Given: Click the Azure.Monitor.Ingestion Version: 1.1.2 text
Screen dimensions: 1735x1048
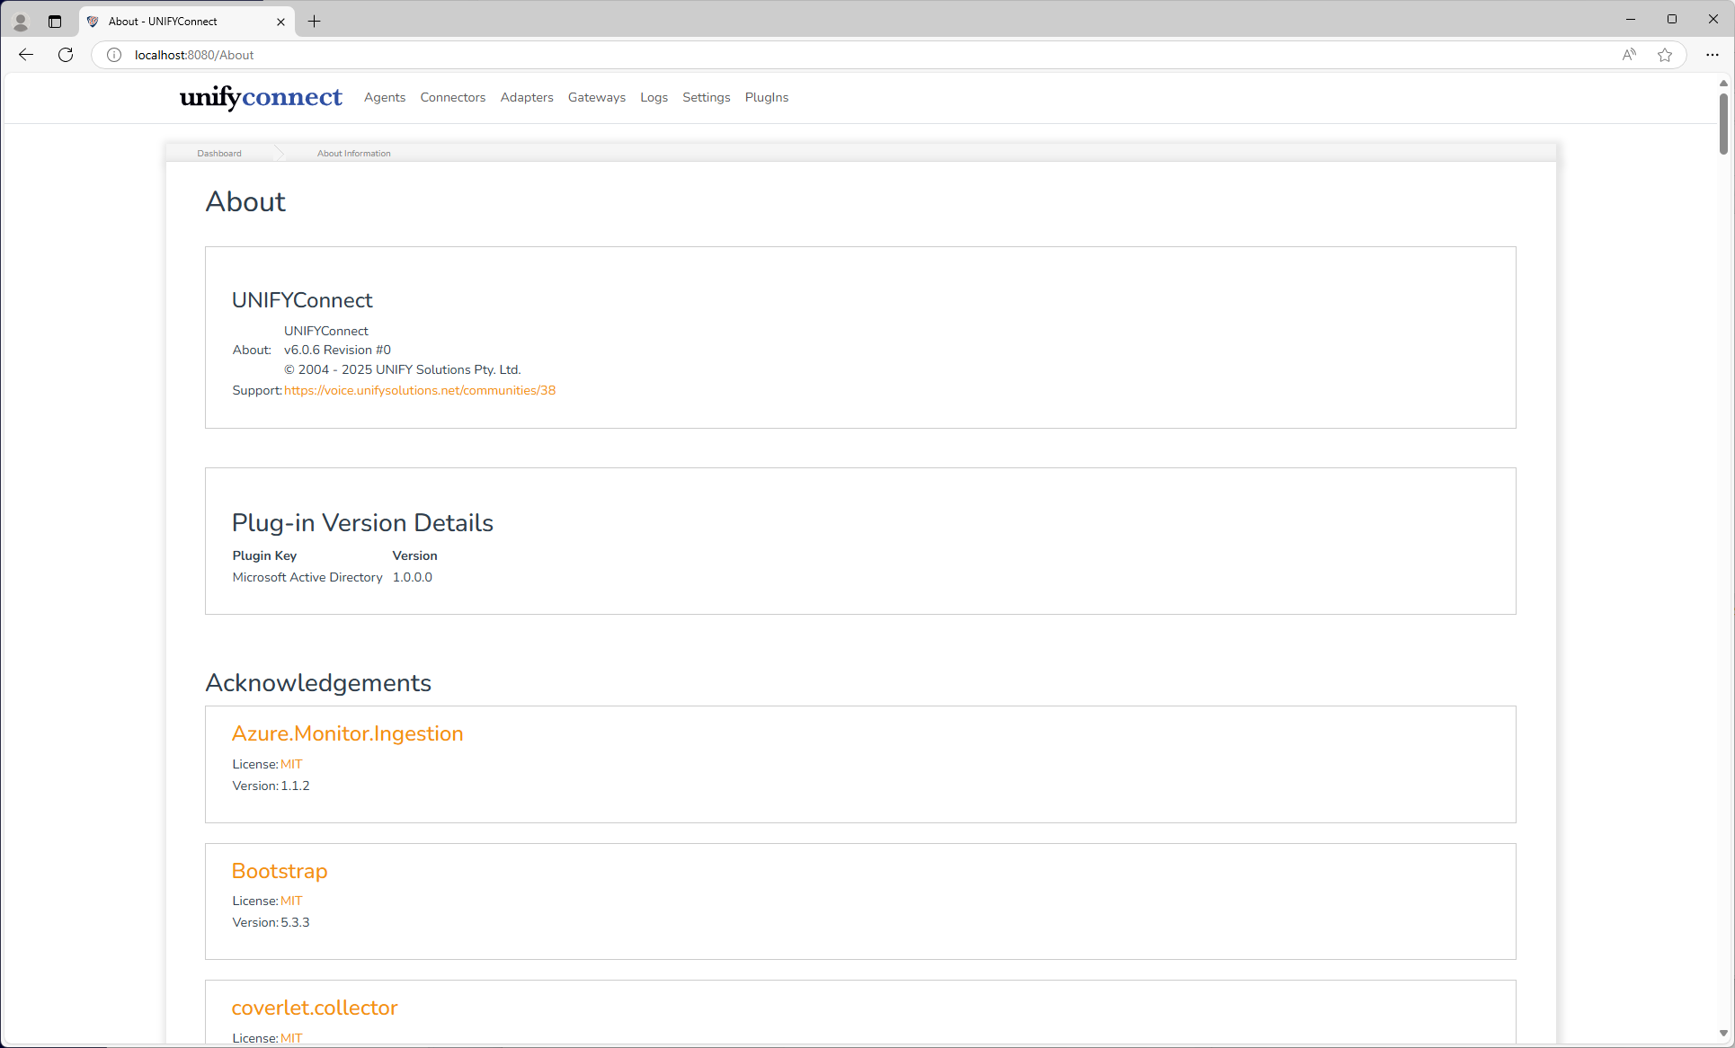Looking at the screenshot, I should (x=271, y=786).
